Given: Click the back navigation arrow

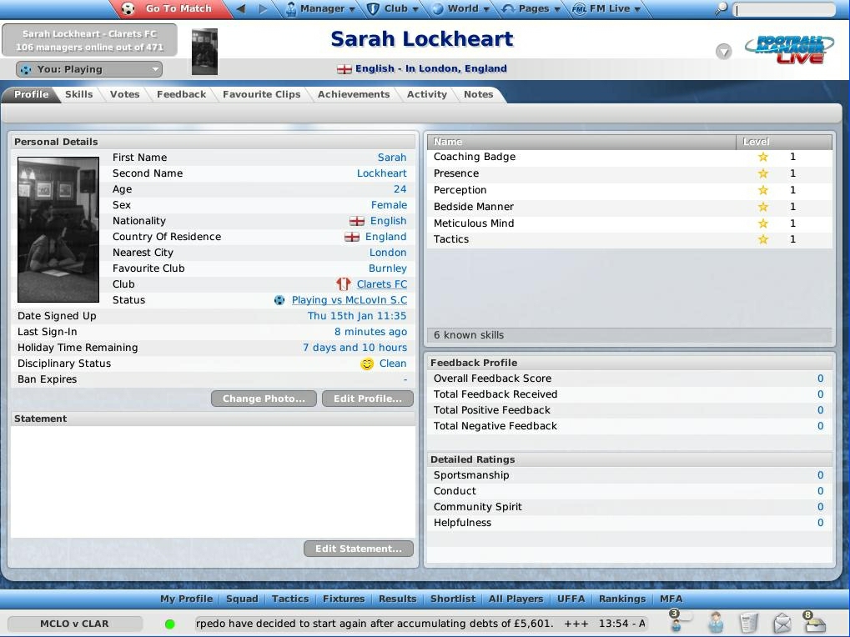Looking at the screenshot, I should tap(240, 9).
